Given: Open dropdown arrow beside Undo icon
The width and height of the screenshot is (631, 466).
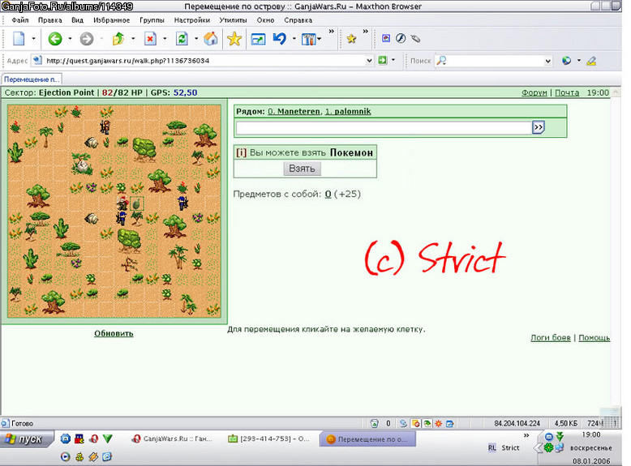Looking at the screenshot, I should tap(294, 39).
